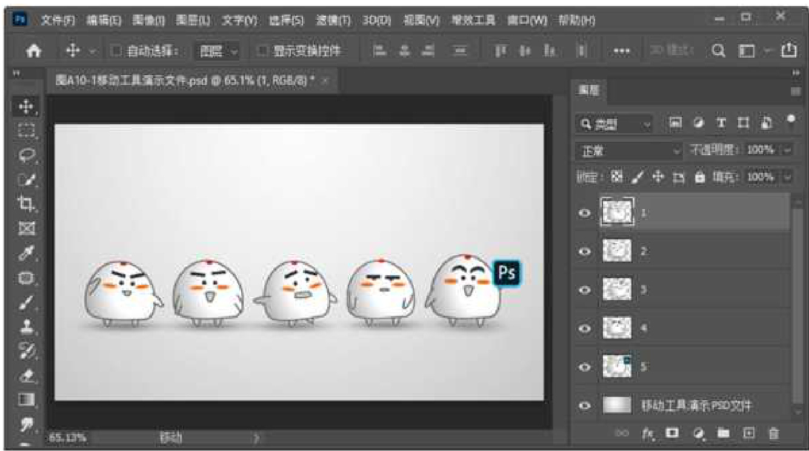Expand the opacity 100% dropdown
Image resolution: width=809 pixels, height=451 pixels.
pyautogui.click(x=787, y=150)
